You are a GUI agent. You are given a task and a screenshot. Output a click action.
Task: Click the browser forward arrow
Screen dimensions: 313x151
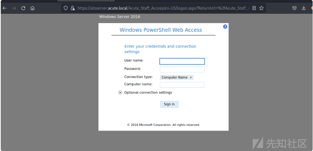tap(14, 8)
